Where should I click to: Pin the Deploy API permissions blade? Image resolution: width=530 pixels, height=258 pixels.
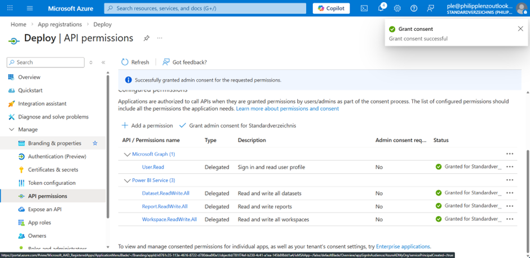147,38
